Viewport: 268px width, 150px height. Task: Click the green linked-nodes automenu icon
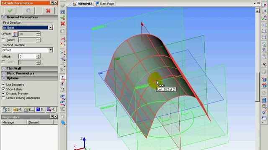62,17
